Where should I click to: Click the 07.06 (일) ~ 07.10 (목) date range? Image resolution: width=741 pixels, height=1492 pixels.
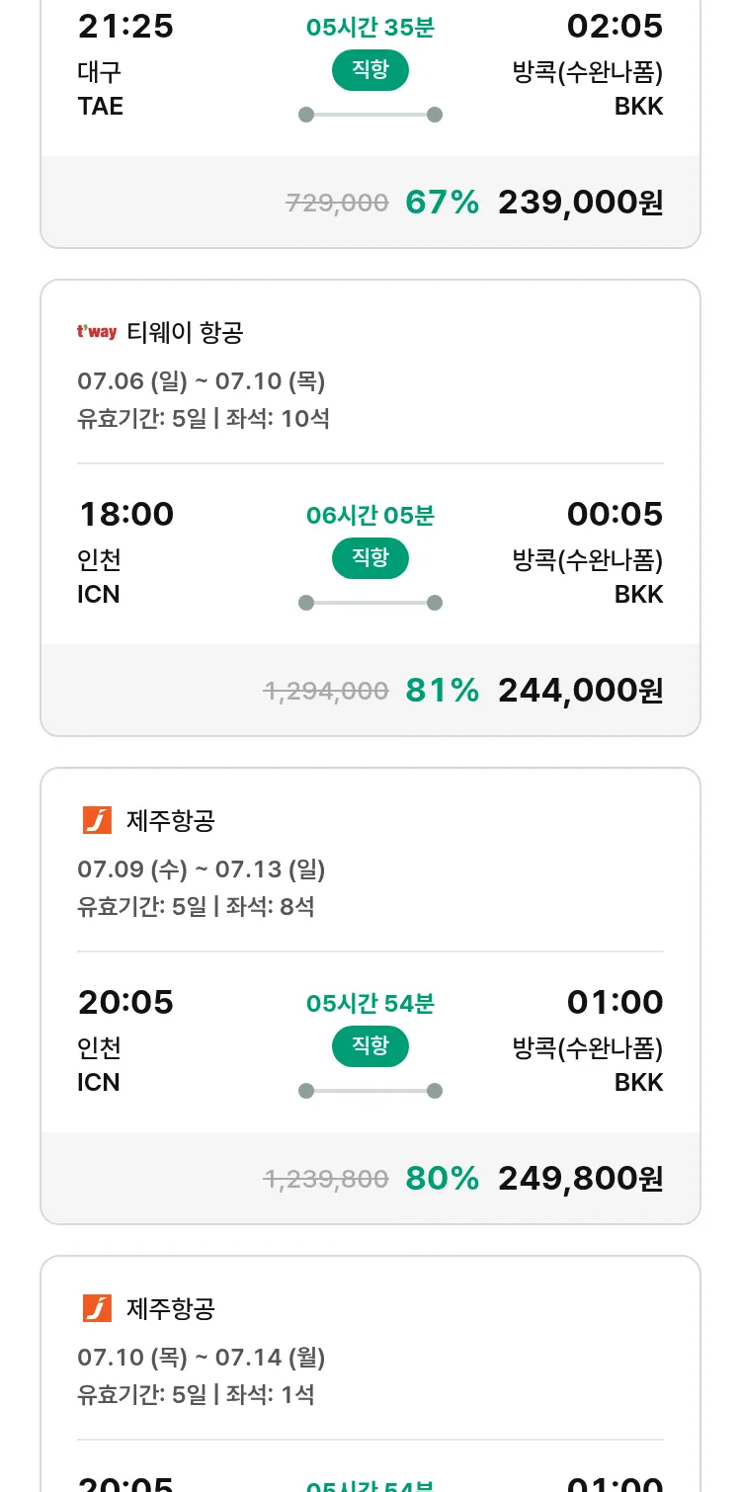[202, 381]
